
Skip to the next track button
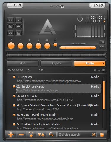point(47,46)
